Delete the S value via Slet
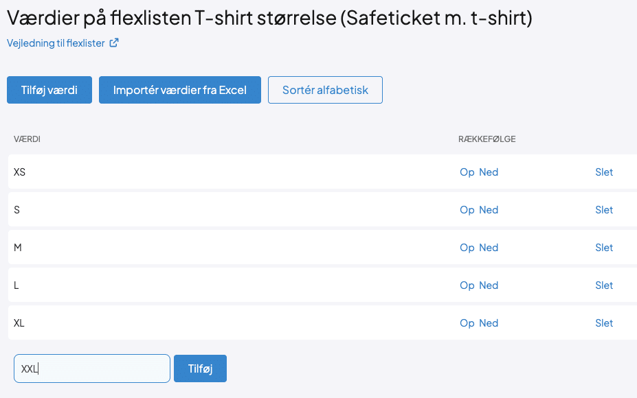637x398 pixels. click(x=604, y=210)
